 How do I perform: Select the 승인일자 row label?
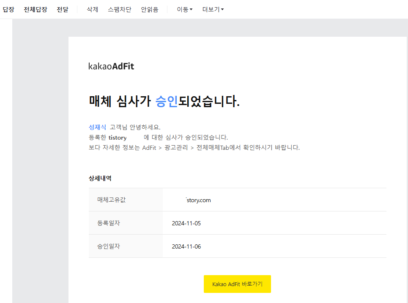coord(109,246)
